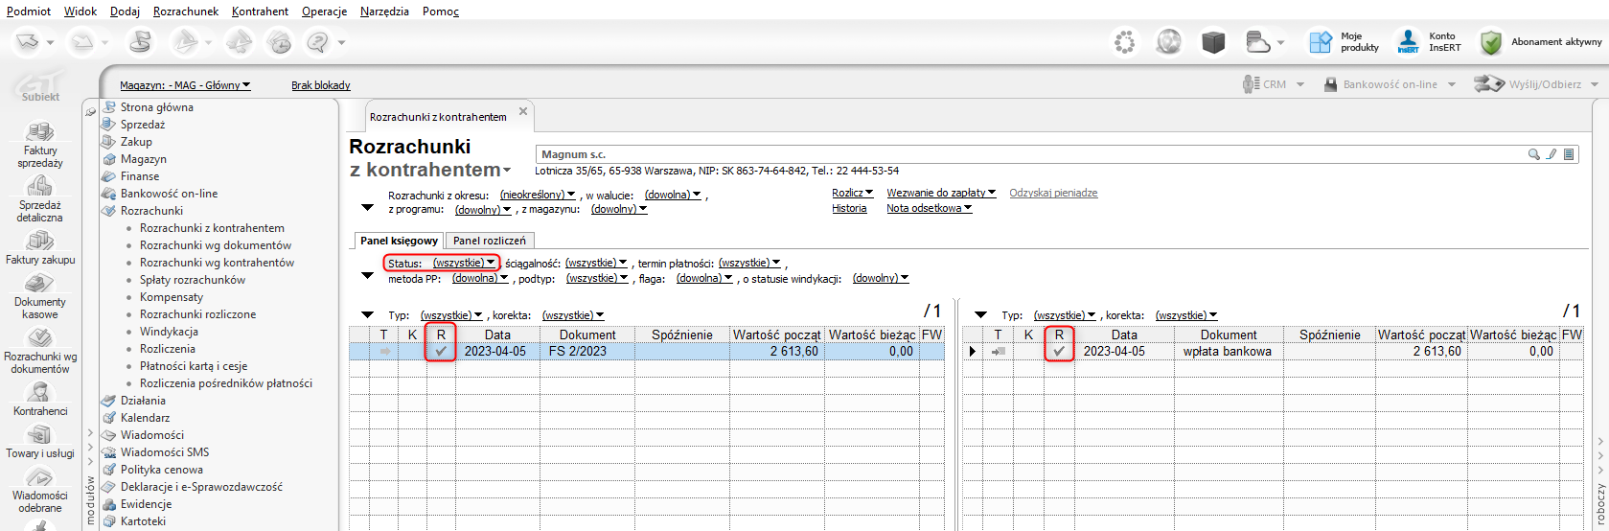The width and height of the screenshot is (1609, 531).
Task: Open Konto InsERT
Action: tap(1429, 42)
